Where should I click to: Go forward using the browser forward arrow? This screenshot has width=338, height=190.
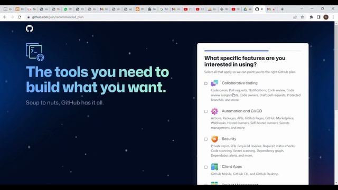point(12,17)
